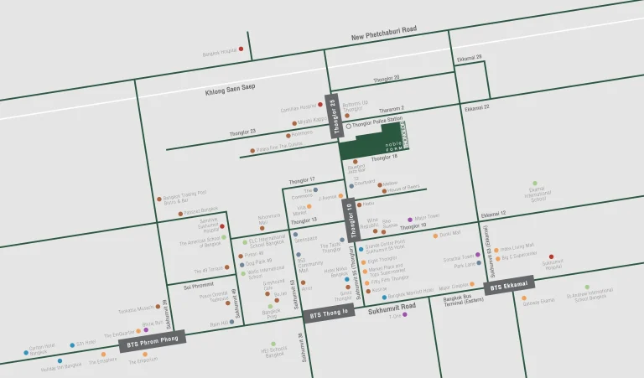The height and width of the screenshot is (378, 644).
Task: Click the green Noble Form project block
Action: click(371, 143)
